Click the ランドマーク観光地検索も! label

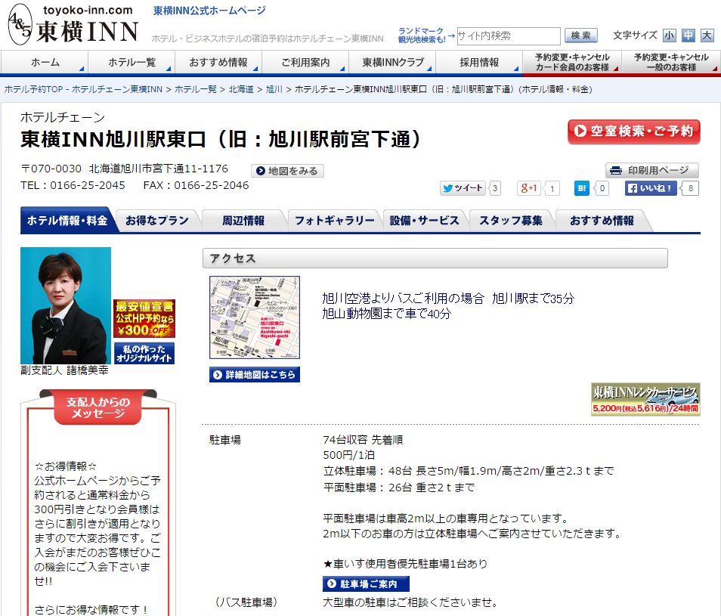coord(421,35)
